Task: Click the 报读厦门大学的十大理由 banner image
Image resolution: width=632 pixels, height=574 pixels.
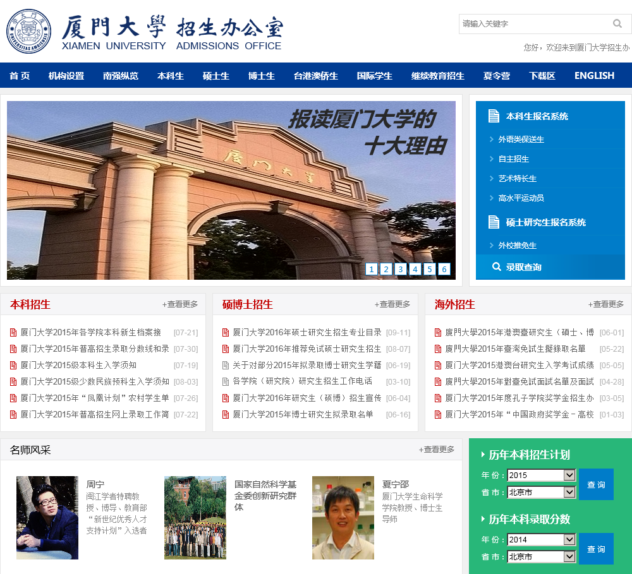Action: (x=231, y=190)
